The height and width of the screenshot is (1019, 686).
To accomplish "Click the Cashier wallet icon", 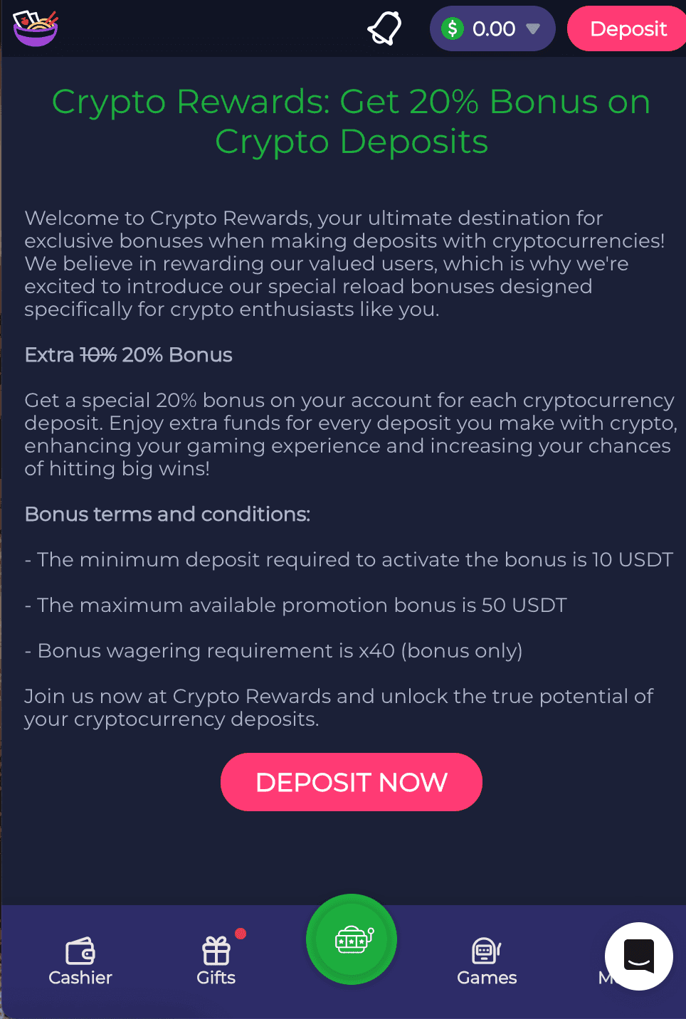I will 80,950.
